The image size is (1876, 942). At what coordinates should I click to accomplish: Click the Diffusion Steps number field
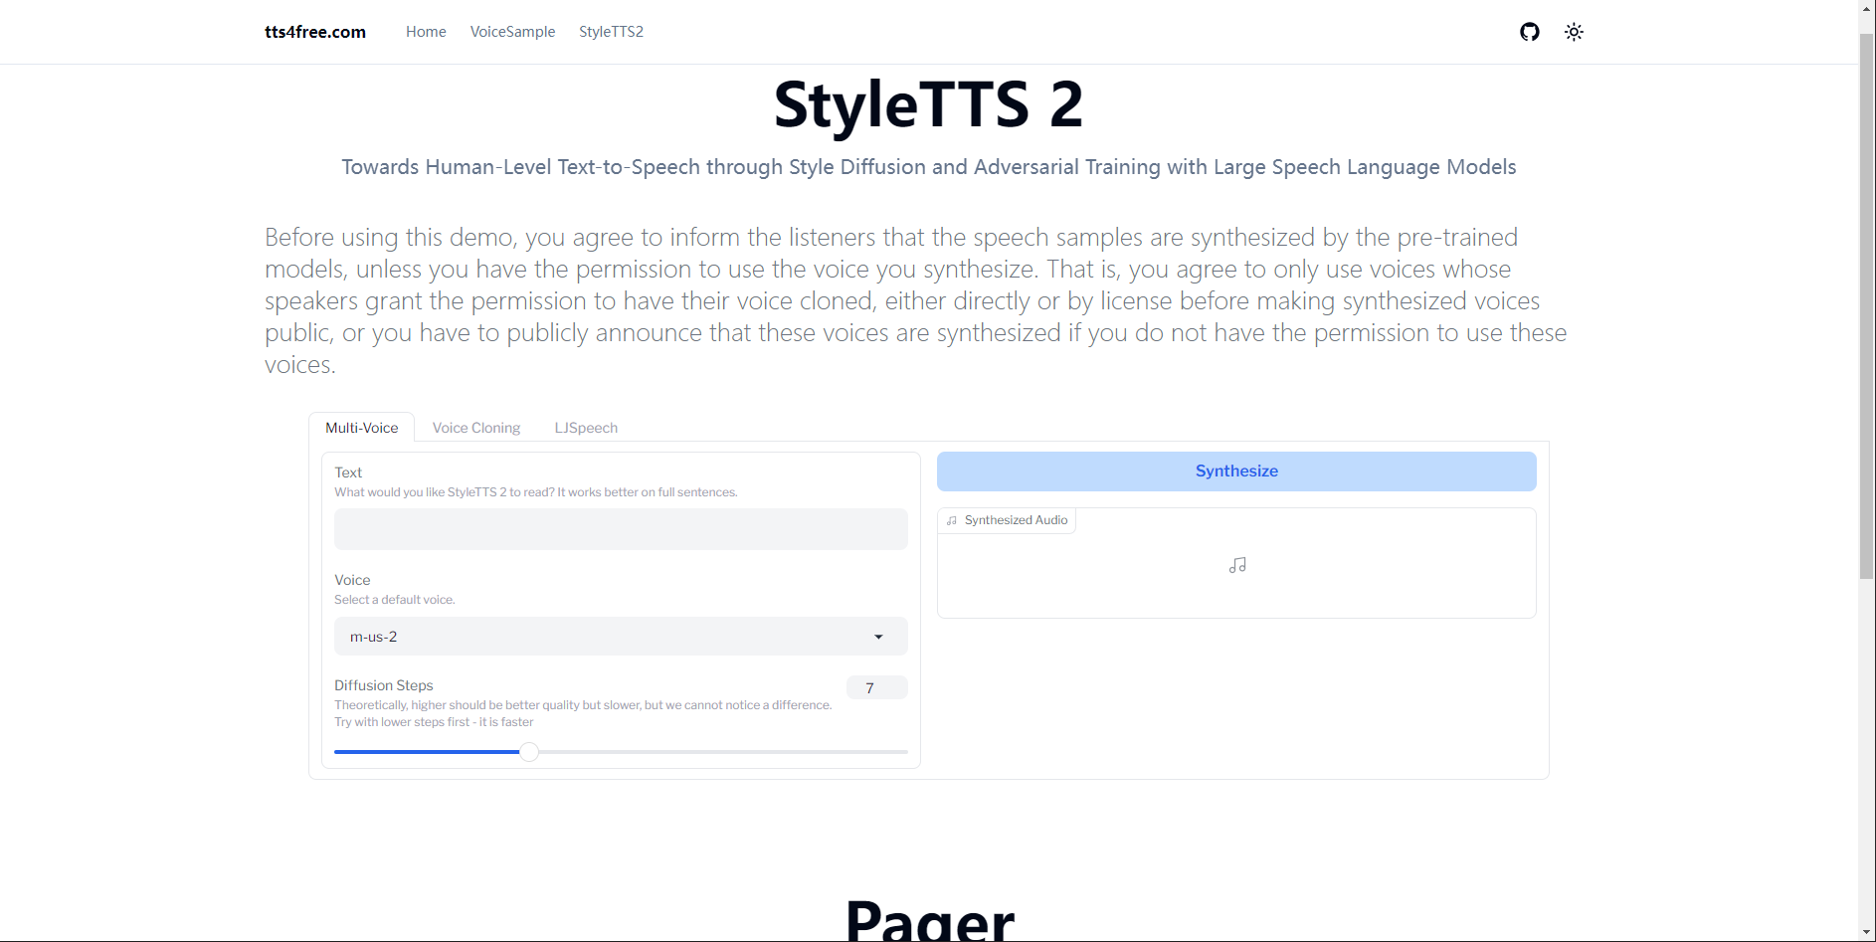[x=876, y=687]
